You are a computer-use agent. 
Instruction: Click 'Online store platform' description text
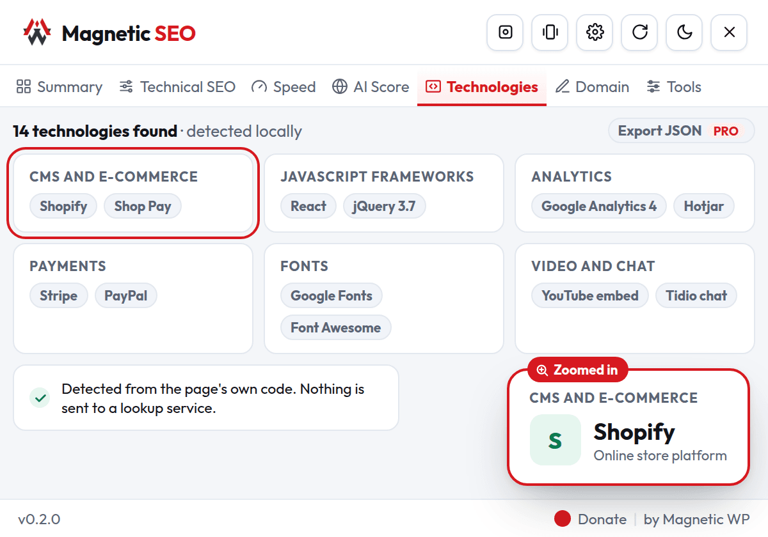point(660,456)
